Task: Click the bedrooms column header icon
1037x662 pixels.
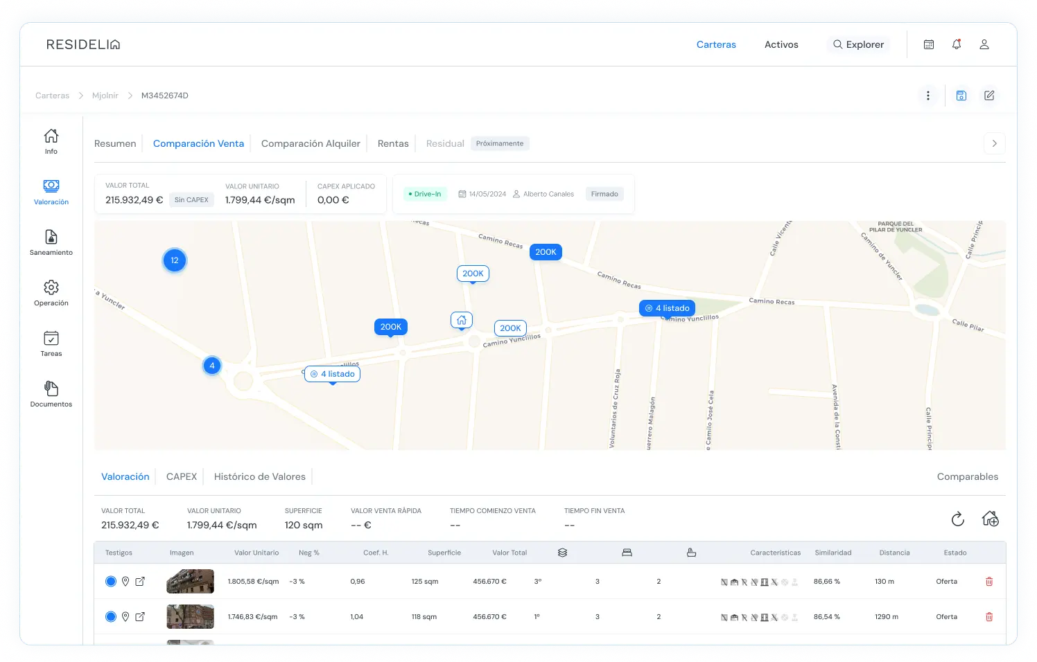Action: [x=627, y=553]
